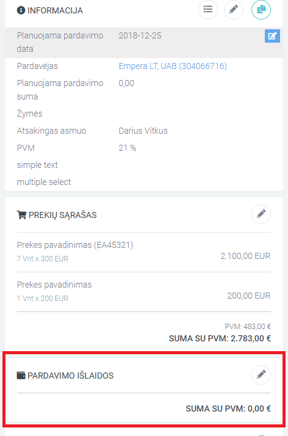Click the Žymės row
This screenshot has width=288, height=436.
[x=144, y=114]
